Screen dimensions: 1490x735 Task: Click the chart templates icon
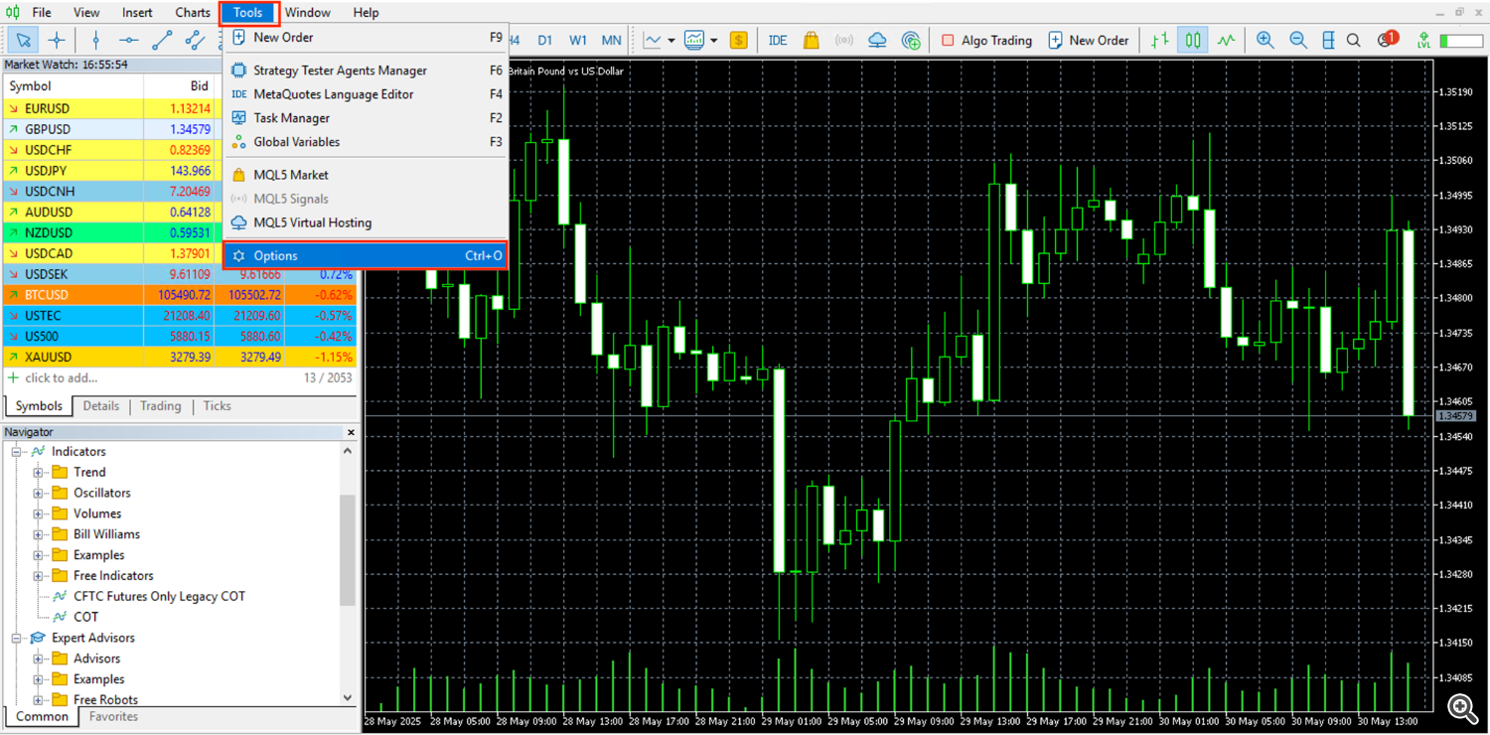click(694, 41)
